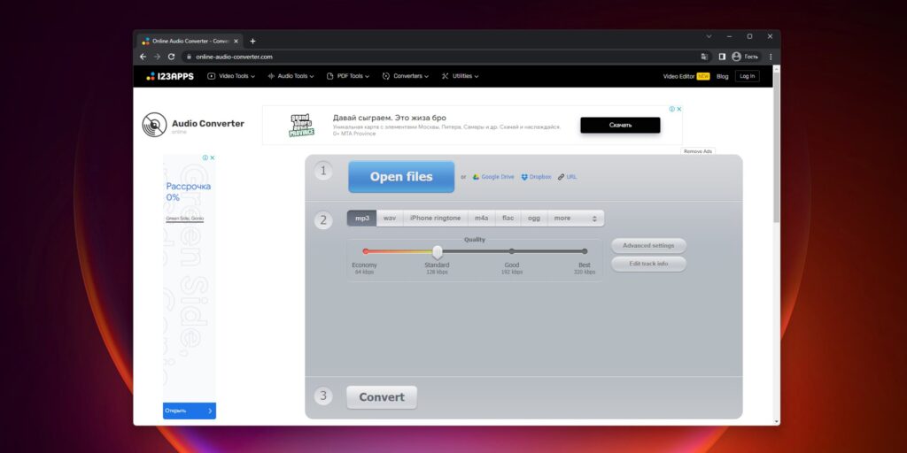The width and height of the screenshot is (907, 453).
Task: Reload the page
Action: pyautogui.click(x=171, y=57)
